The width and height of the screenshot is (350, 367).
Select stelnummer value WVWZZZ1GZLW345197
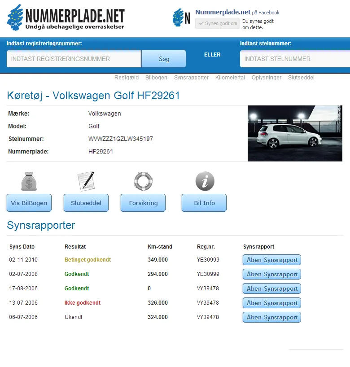tap(121, 139)
